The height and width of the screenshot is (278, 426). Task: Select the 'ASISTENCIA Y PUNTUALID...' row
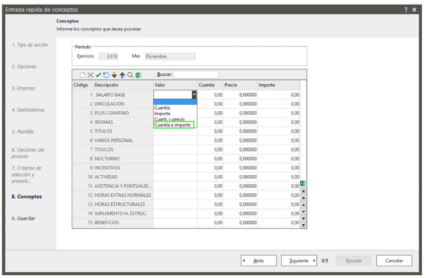[x=186, y=186]
